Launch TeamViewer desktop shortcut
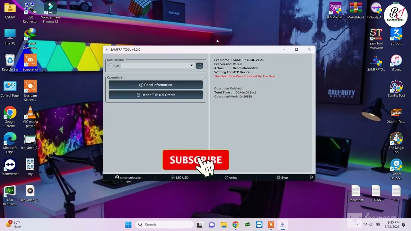 pos(10,167)
